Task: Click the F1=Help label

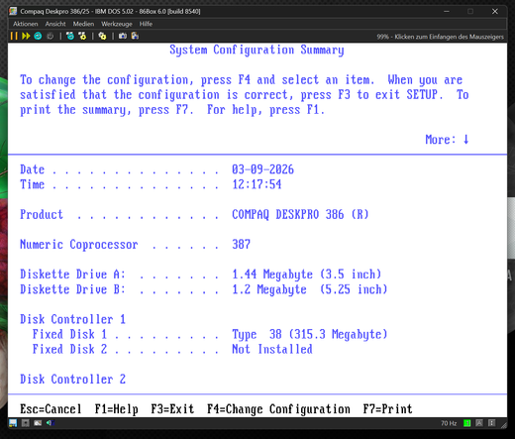Action: 116,409
